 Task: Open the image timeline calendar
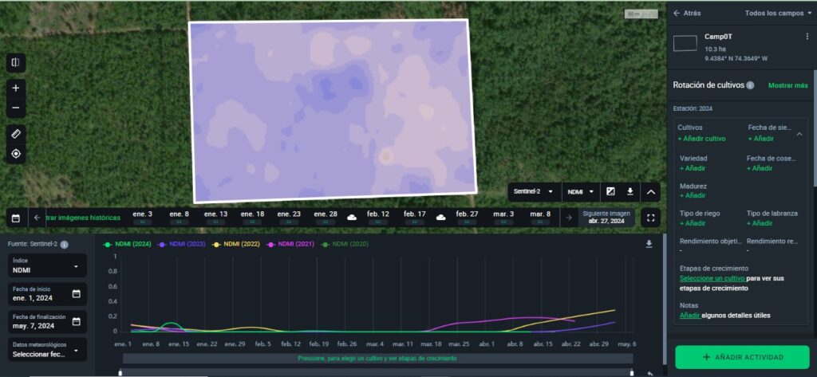tap(15, 218)
